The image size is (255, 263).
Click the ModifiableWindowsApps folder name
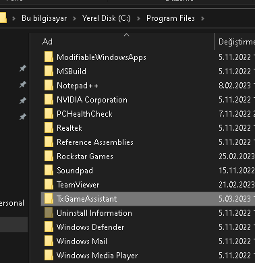click(101, 57)
